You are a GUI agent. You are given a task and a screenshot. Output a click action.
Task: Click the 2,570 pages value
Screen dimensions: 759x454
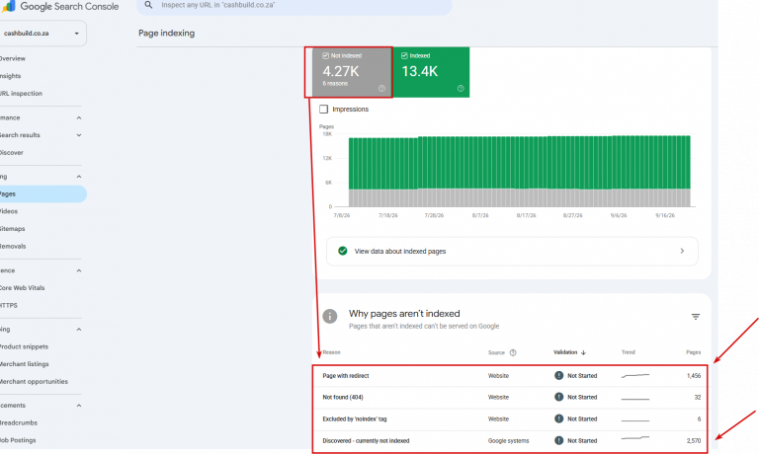(694, 441)
